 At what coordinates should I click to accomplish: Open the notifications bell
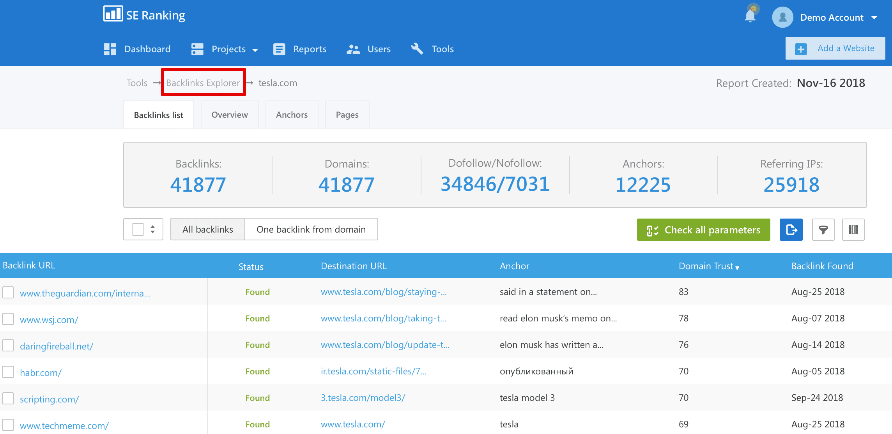(x=750, y=16)
